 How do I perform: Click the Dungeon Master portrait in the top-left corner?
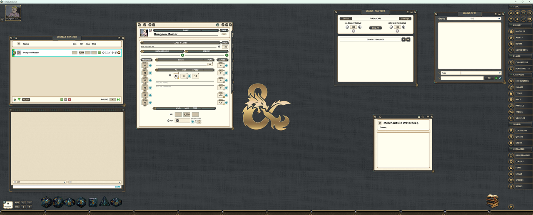click(x=13, y=12)
